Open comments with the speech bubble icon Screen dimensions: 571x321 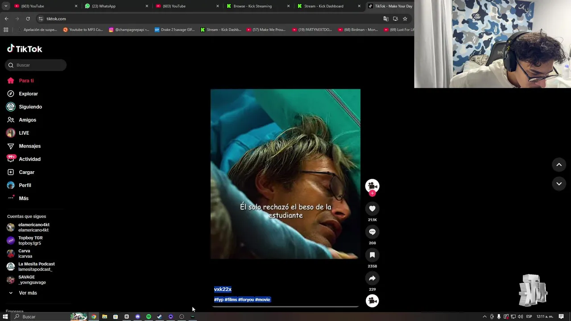(372, 231)
